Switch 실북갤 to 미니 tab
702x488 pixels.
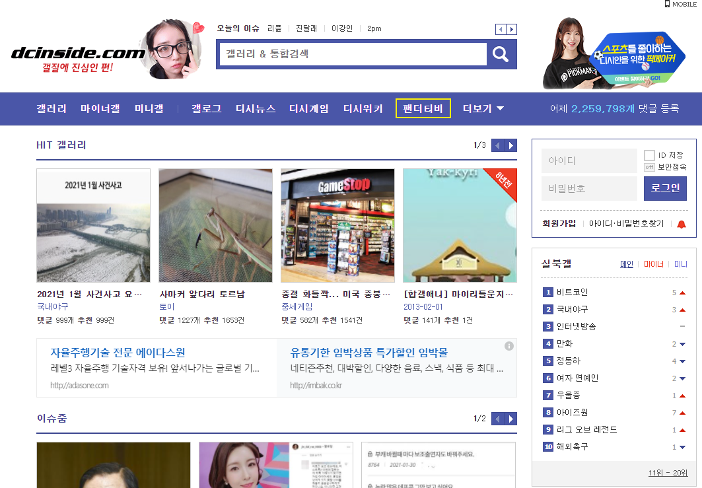pos(680,264)
